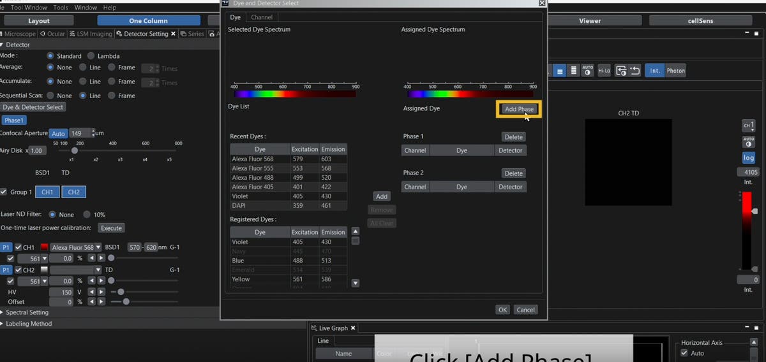Select the Photon mode button
This screenshot has height=362, width=766.
[676, 71]
